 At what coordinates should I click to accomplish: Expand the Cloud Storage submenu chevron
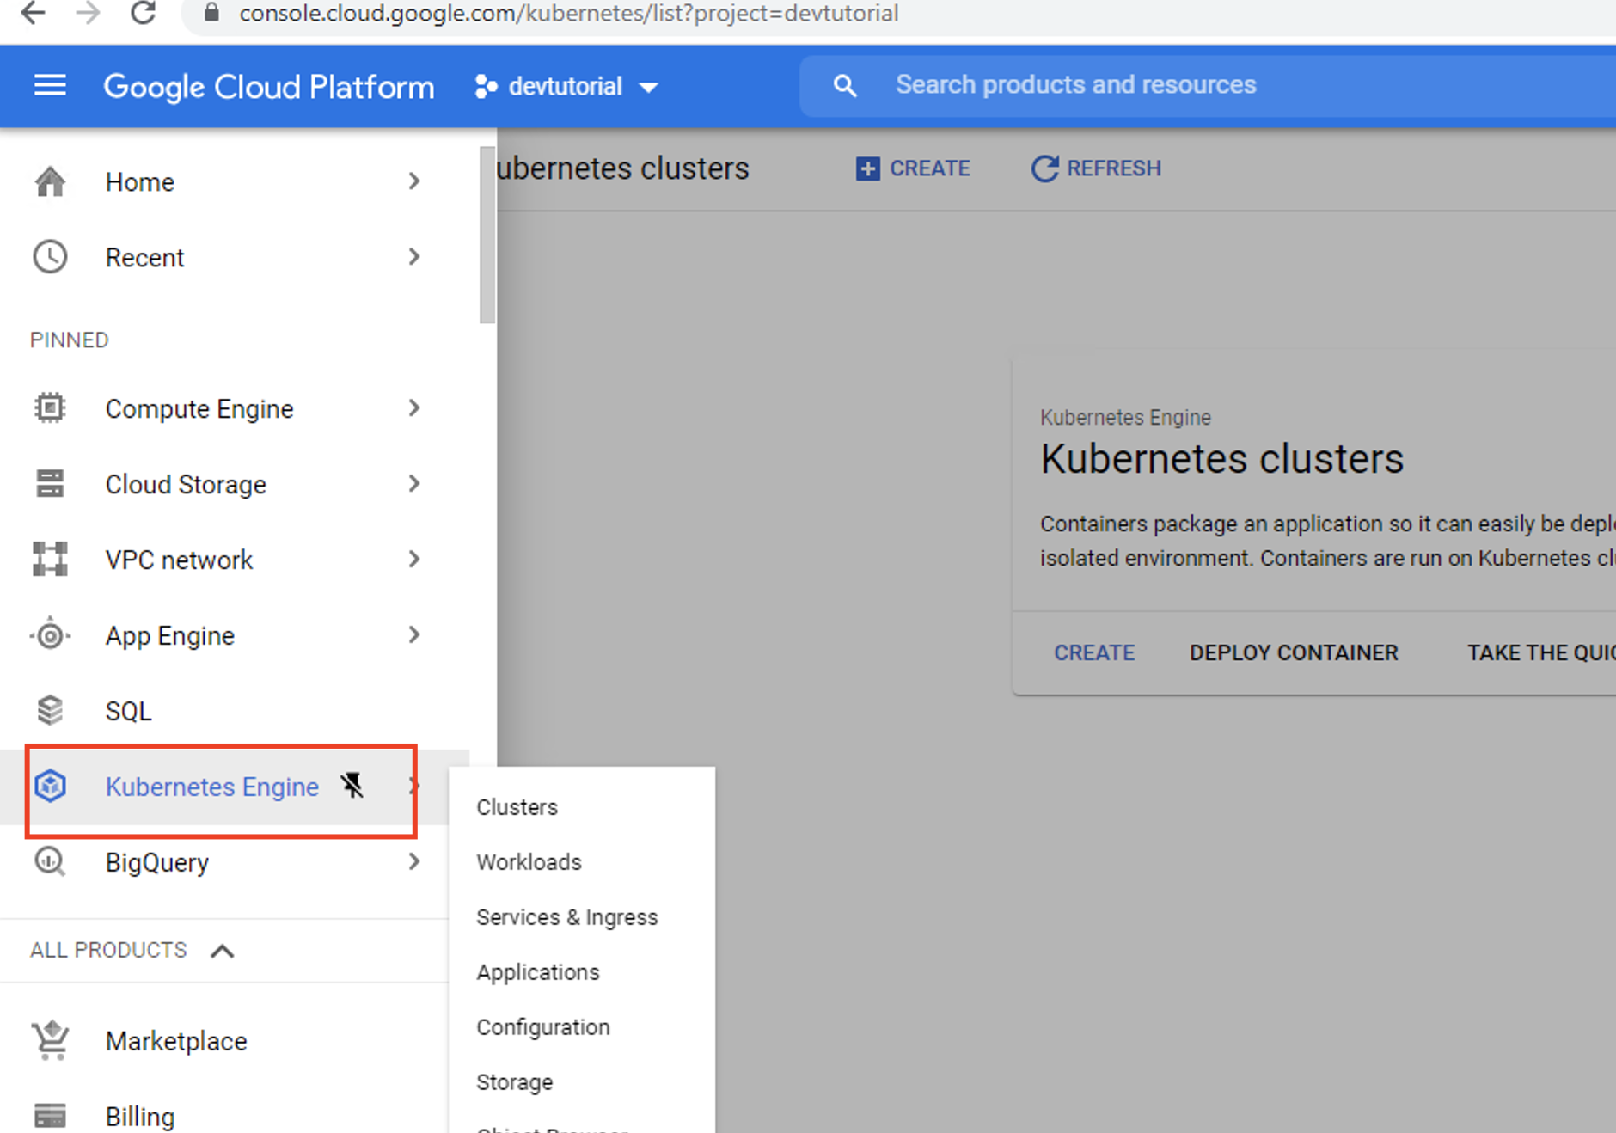(414, 483)
